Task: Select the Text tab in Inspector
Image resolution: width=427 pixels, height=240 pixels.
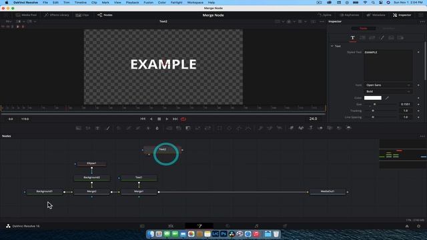Action: (353, 38)
